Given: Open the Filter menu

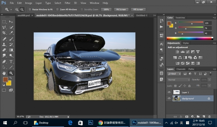Looking at the screenshot, I should (x=68, y=3).
